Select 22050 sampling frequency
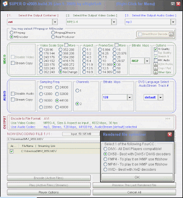Screen dimensions: 183x198 click(x=41, y=107)
